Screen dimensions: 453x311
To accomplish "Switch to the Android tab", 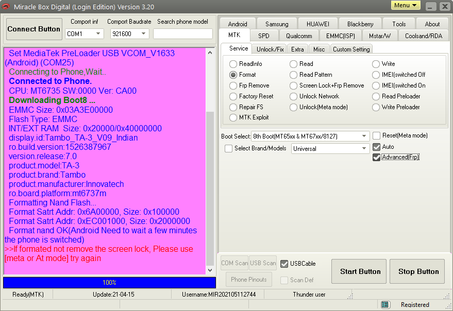I will tap(238, 24).
